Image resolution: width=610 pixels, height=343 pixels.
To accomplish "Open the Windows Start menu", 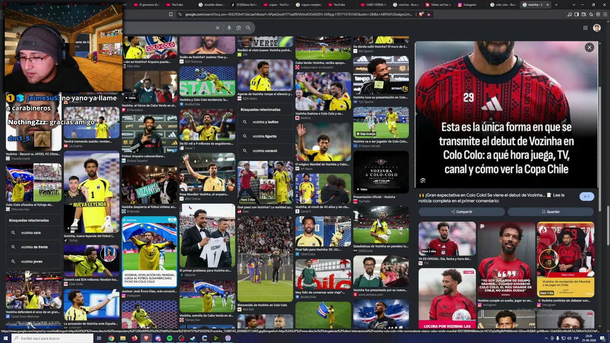I will [x=5, y=338].
